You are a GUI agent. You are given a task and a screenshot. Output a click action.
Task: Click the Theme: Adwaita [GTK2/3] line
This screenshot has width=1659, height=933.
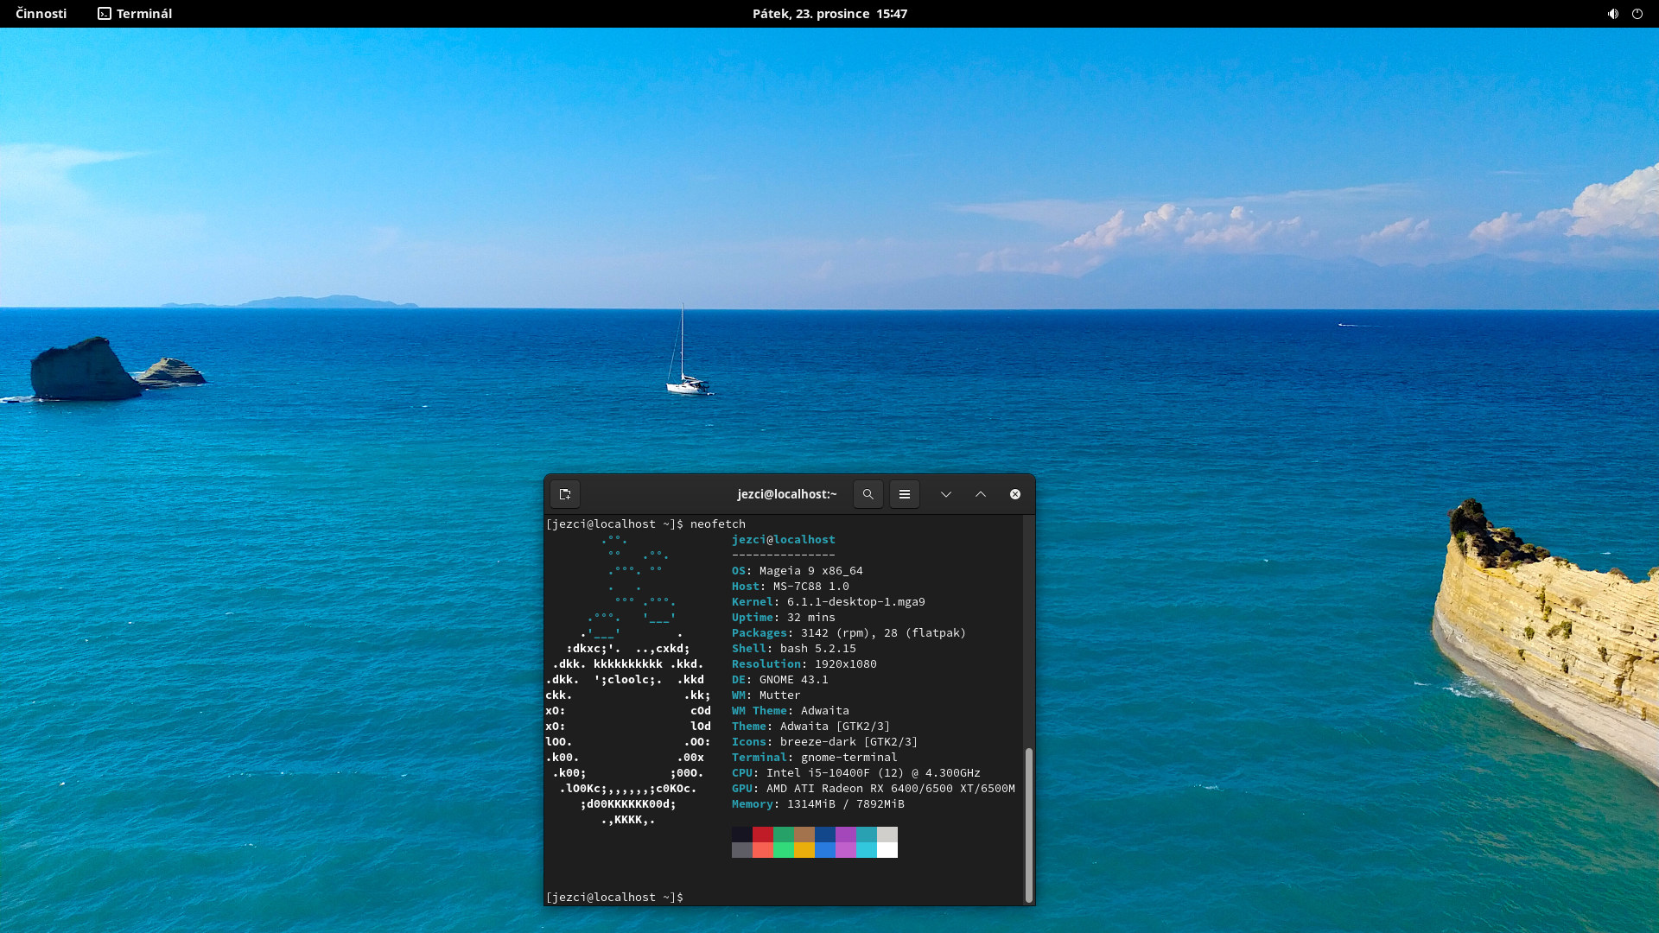(811, 726)
